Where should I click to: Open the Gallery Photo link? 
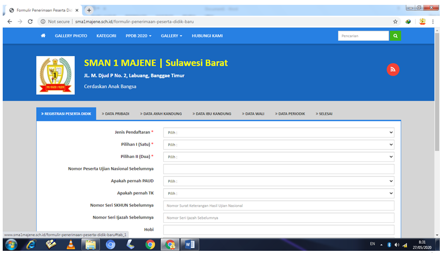(71, 36)
